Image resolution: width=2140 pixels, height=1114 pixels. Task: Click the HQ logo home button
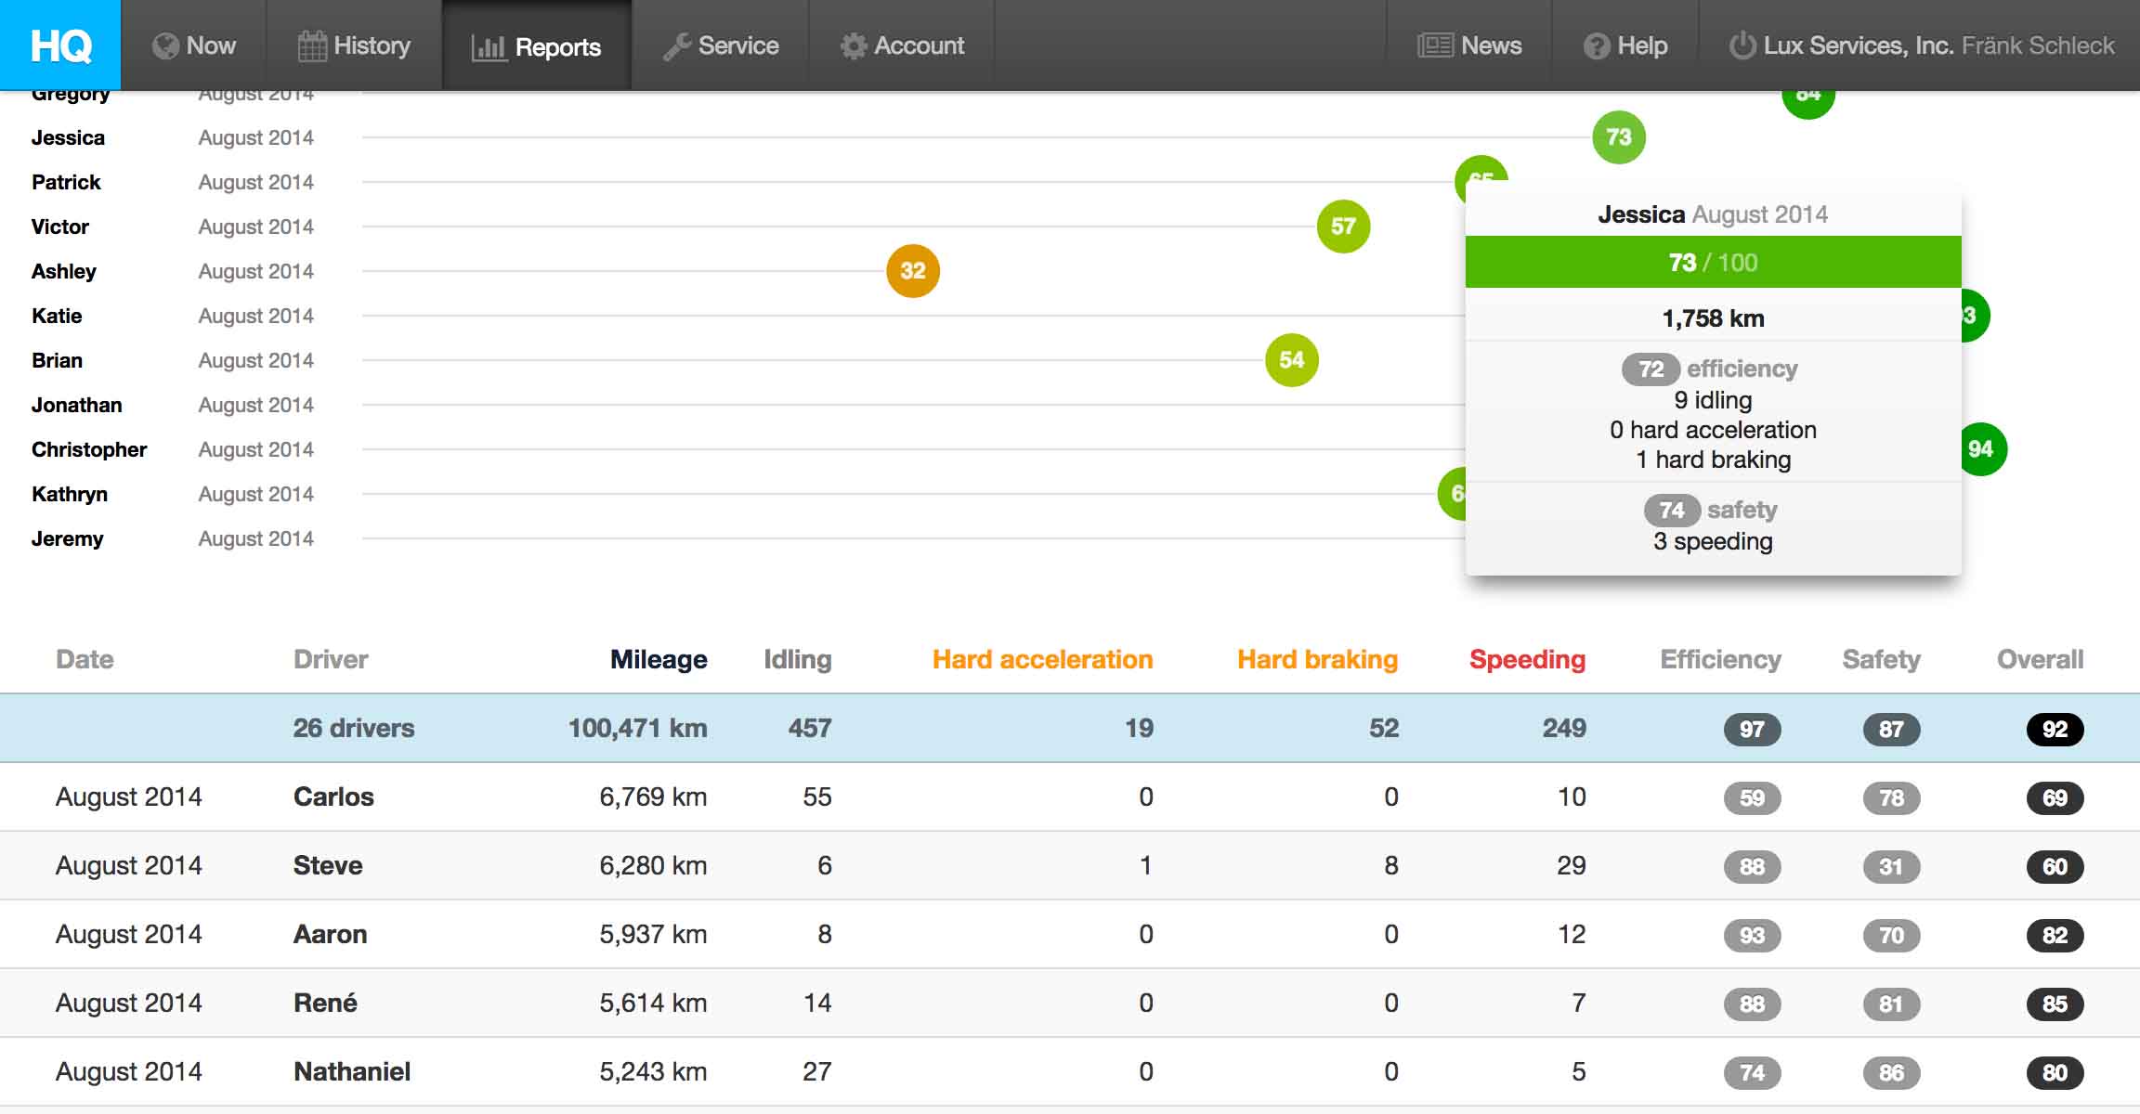click(60, 45)
